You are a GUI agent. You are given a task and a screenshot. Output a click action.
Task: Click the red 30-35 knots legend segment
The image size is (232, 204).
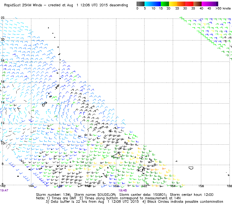[x=189, y=4]
